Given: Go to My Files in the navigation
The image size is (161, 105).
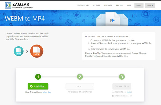Looking at the screenshot, I should tap(96, 5).
